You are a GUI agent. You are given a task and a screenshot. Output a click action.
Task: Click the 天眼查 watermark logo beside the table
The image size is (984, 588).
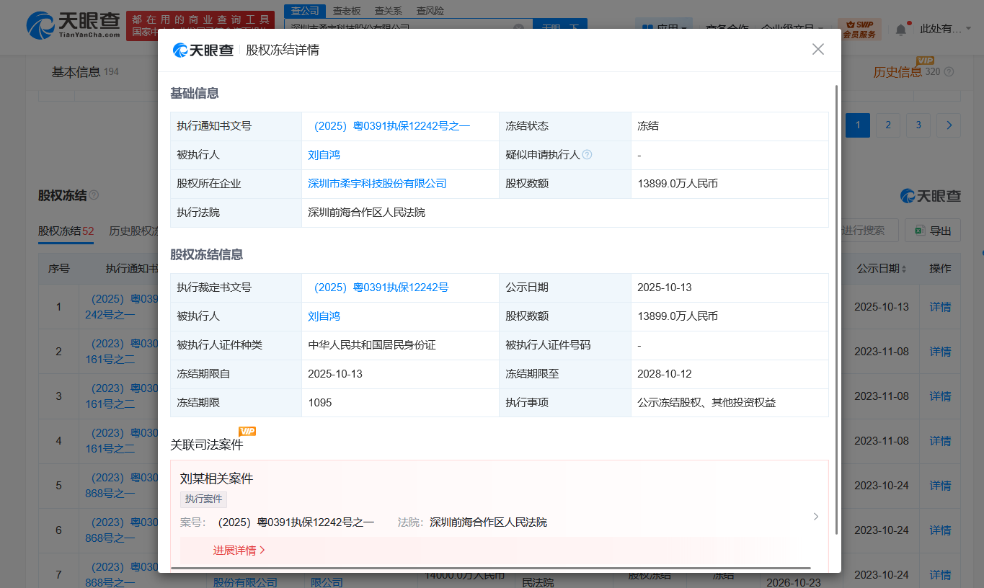point(929,195)
